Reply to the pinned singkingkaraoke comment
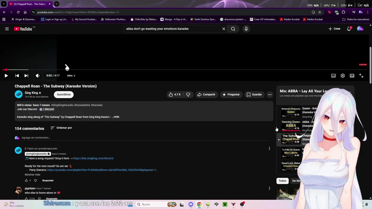 pyautogui.click(x=48, y=181)
